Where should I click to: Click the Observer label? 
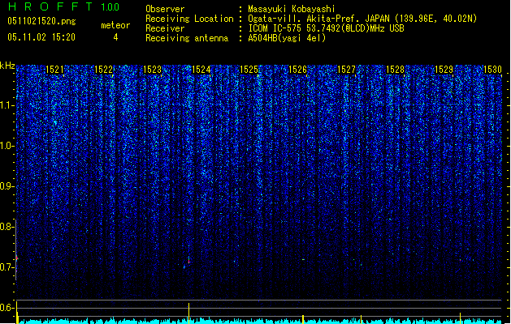click(165, 9)
